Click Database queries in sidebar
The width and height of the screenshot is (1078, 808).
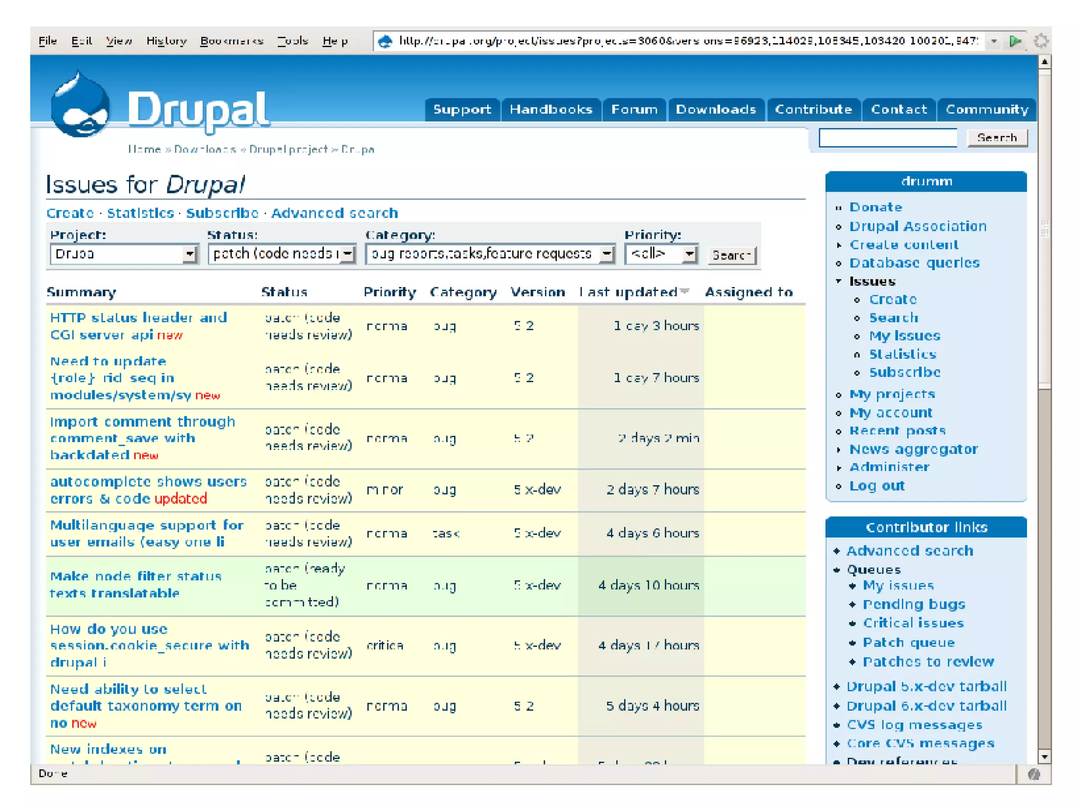pos(914,263)
